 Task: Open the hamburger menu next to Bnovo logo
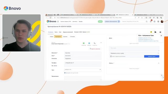pyautogui.click(x=58, y=21)
